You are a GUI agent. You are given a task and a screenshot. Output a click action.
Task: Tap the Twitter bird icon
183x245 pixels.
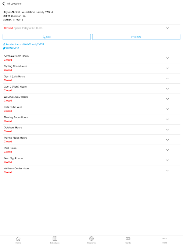4,48
